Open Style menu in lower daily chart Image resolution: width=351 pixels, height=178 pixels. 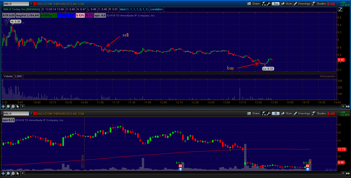[287, 113]
